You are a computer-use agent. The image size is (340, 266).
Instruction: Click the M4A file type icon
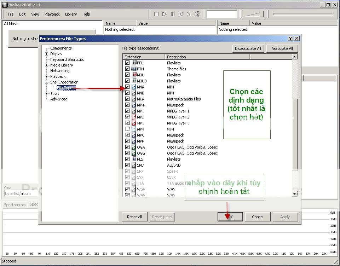(x=134, y=87)
